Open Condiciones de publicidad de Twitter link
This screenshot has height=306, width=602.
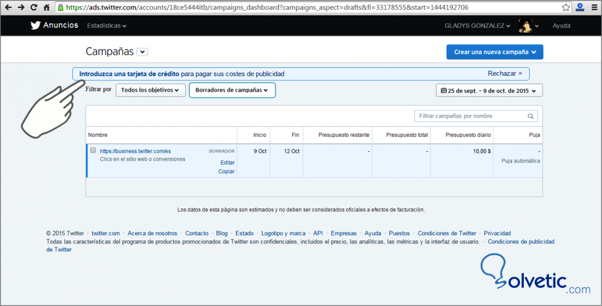point(521,241)
